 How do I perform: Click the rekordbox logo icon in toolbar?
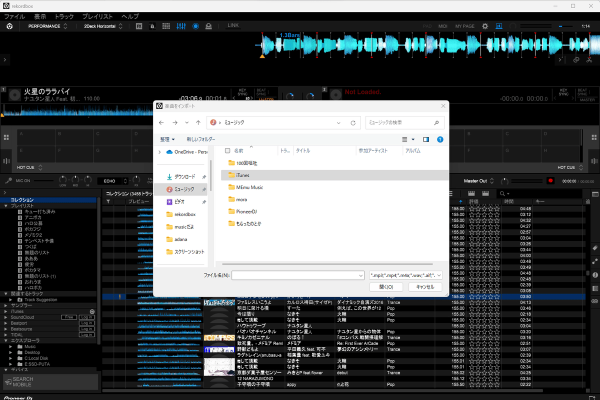pyautogui.click(x=9, y=26)
